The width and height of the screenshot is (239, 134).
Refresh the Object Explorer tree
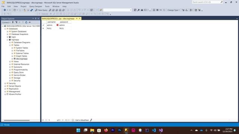click(x=26, y=22)
